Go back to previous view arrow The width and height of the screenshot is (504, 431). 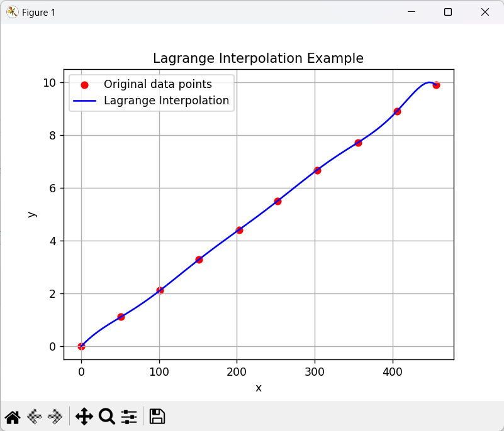(35, 417)
